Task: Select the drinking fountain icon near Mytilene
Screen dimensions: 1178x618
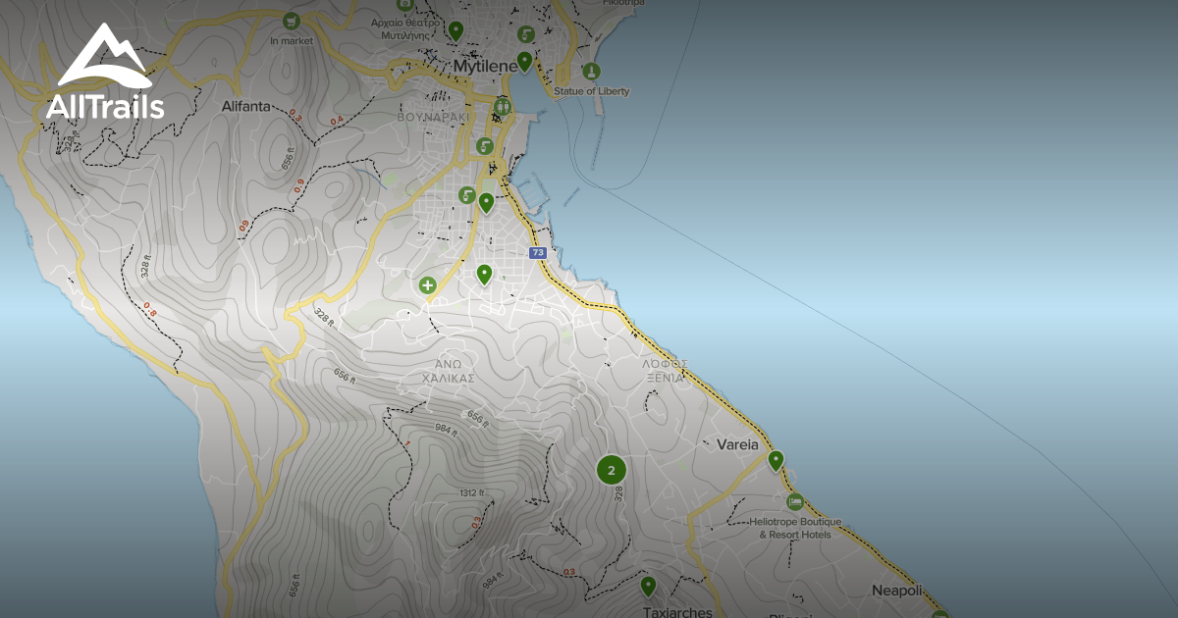Action: tap(524, 34)
